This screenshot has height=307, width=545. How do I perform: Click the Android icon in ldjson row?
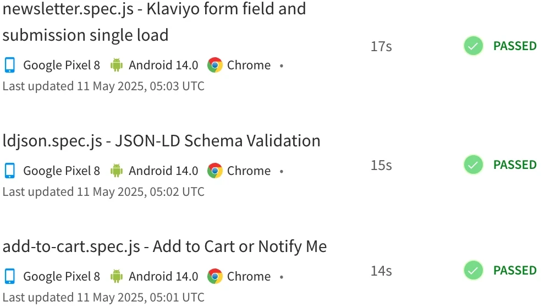click(117, 171)
